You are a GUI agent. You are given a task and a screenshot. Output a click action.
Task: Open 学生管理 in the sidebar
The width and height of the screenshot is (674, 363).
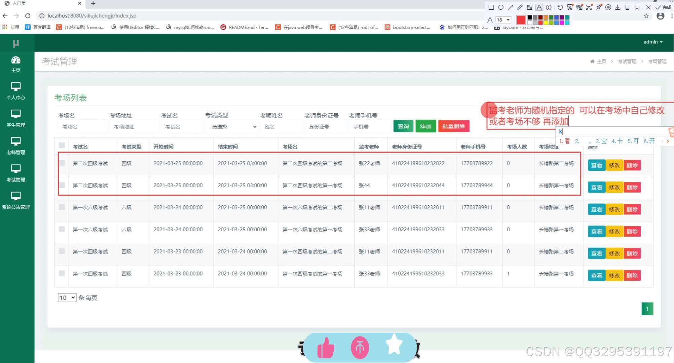pyautogui.click(x=16, y=118)
